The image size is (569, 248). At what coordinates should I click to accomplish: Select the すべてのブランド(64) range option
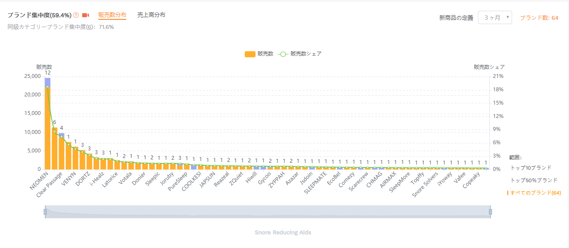(535, 193)
